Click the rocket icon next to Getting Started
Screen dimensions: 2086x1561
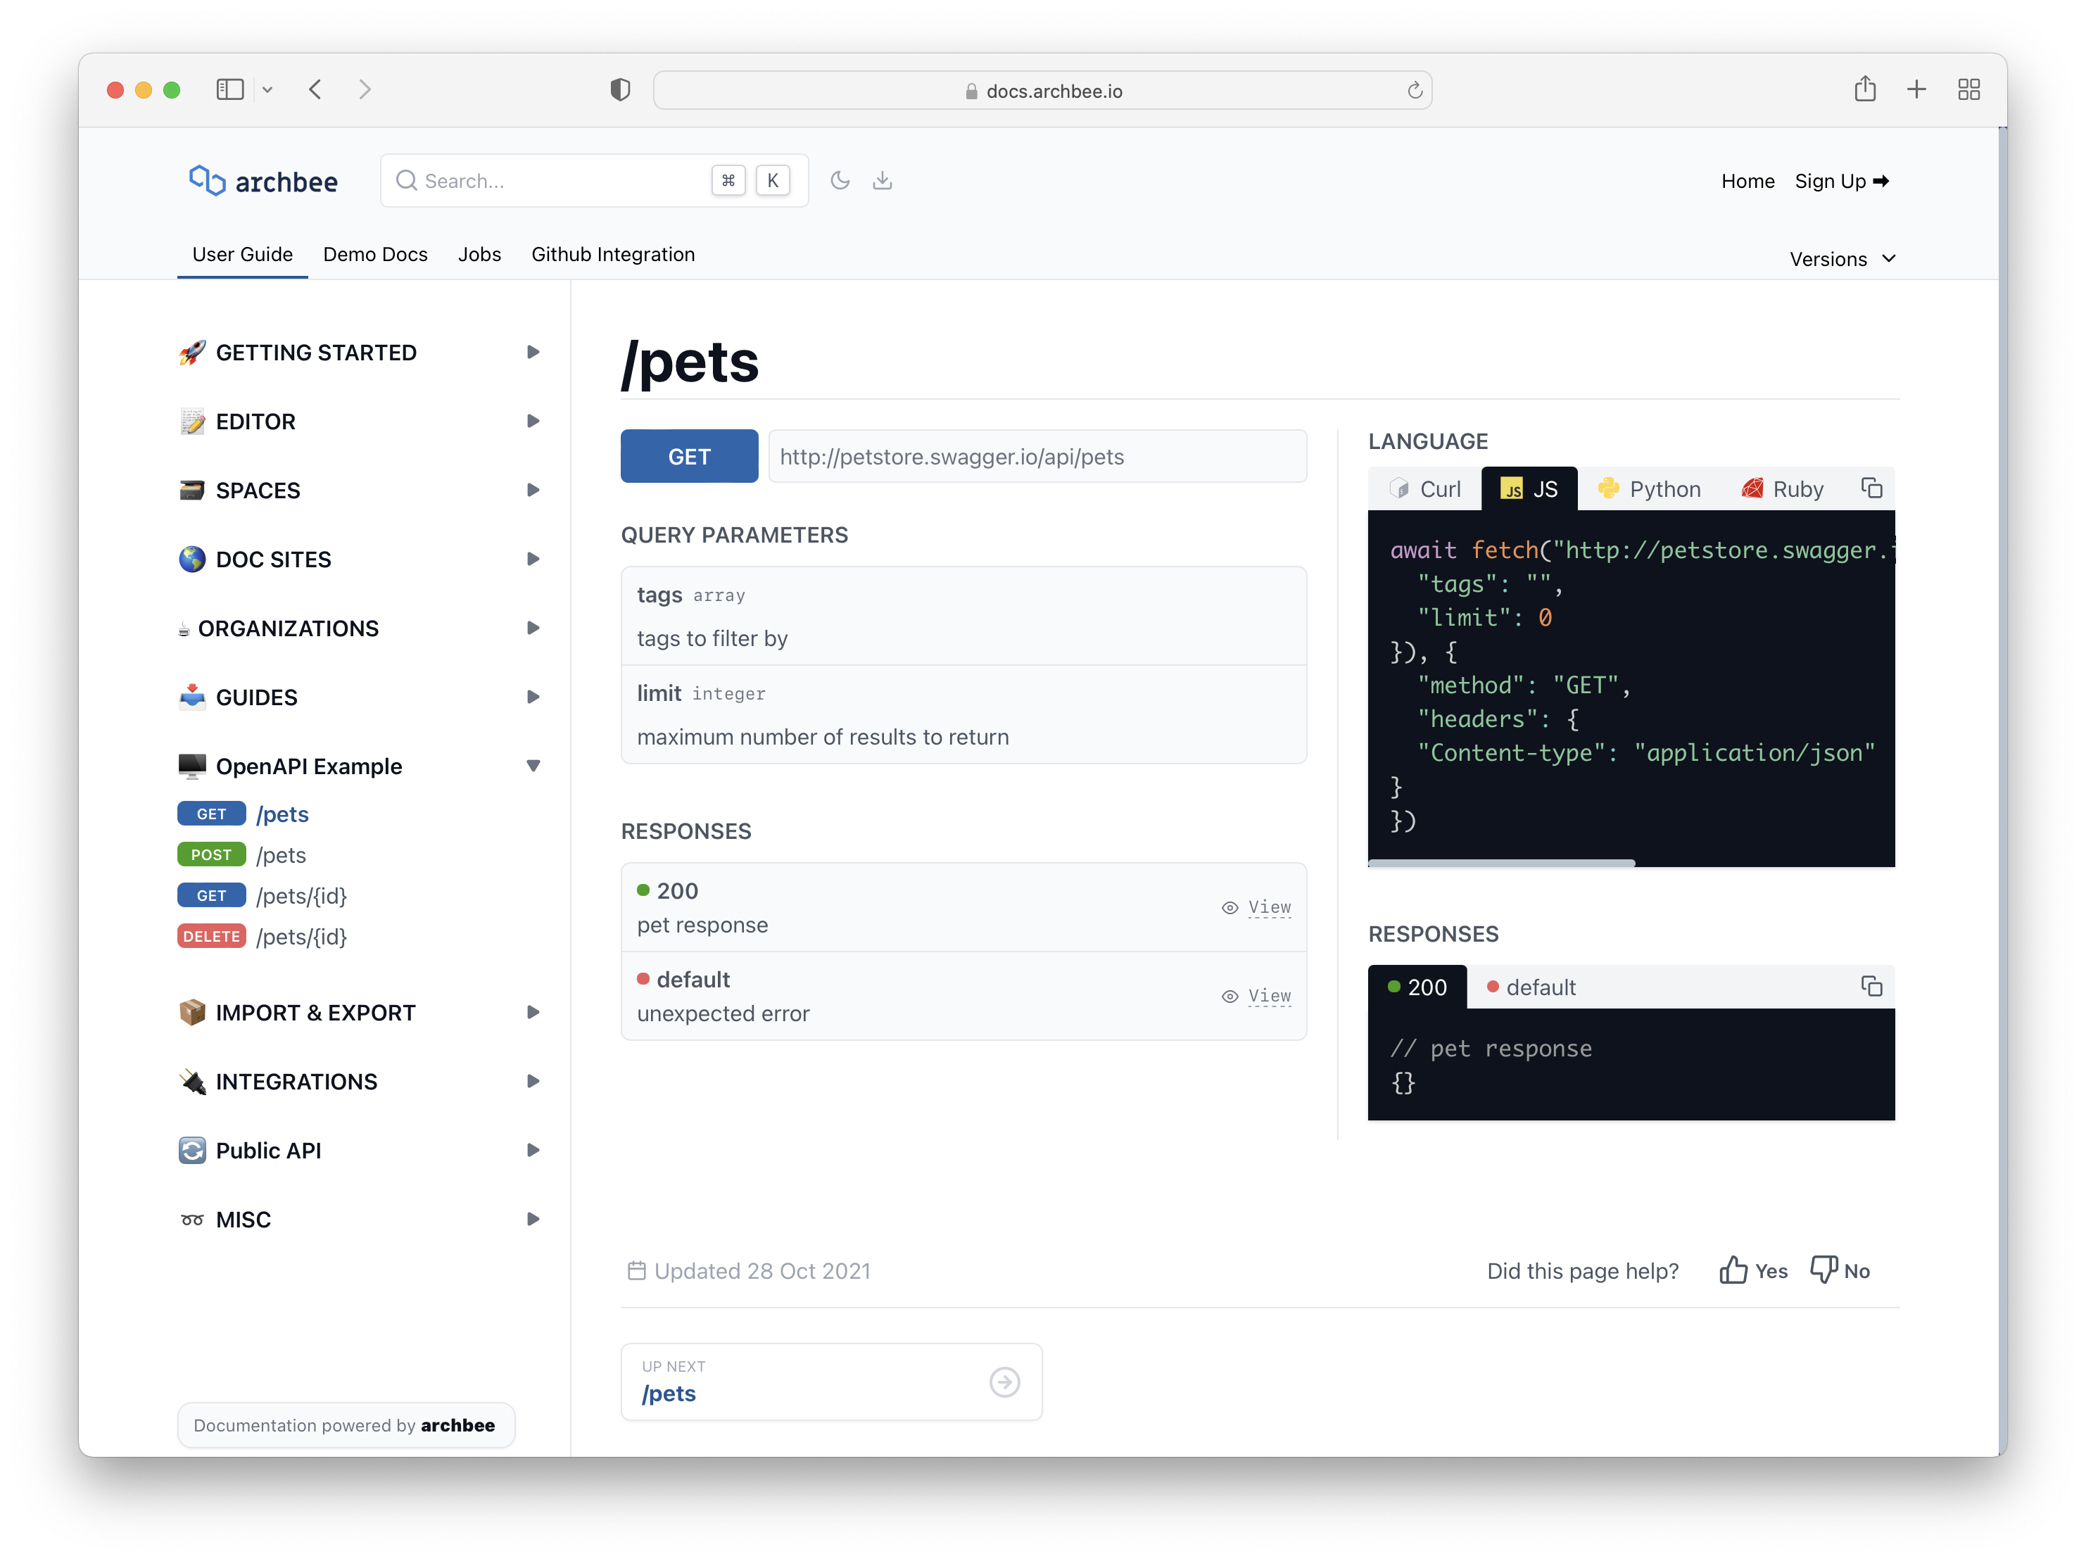(x=191, y=352)
